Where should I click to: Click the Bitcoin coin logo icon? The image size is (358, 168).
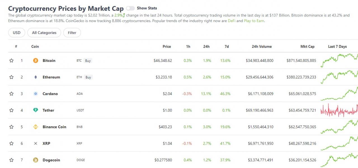[36, 60]
